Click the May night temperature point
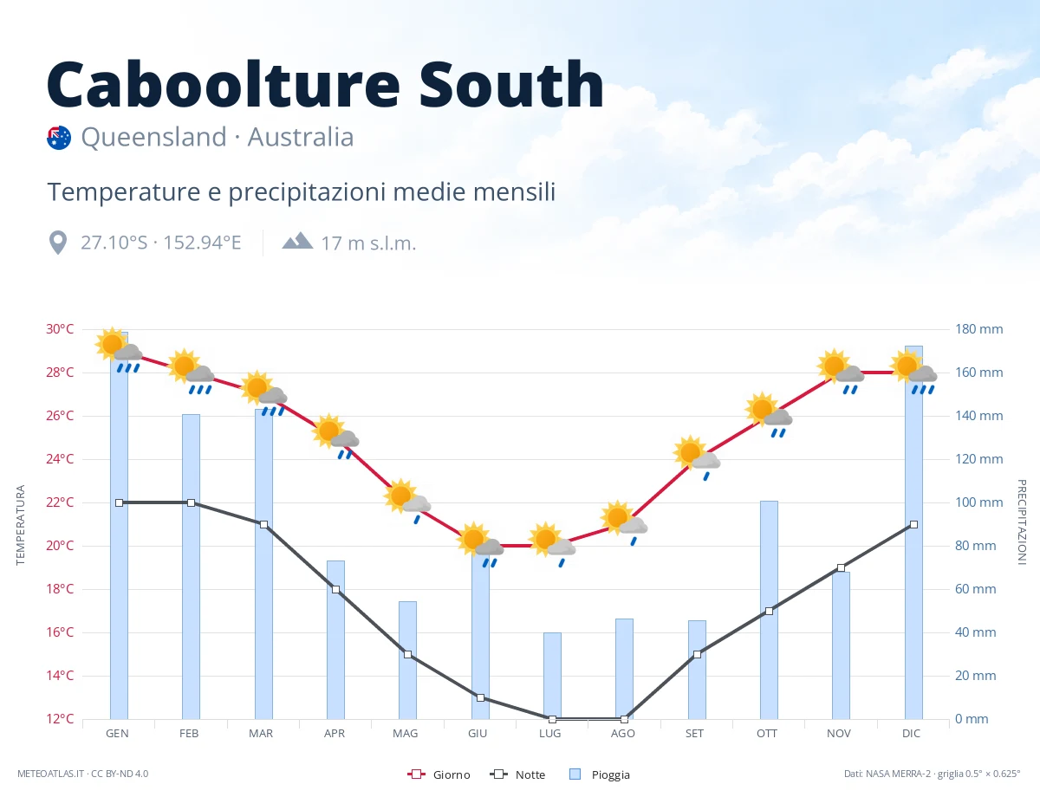 (407, 654)
